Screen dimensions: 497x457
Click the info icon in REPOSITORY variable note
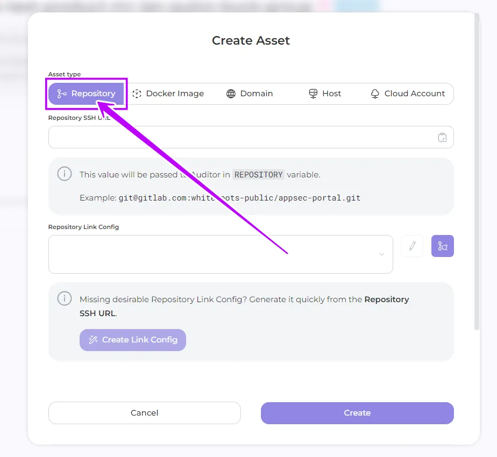[x=64, y=174]
